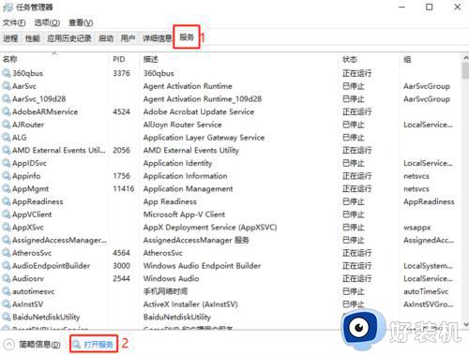Click the 360qbus service icon

(x=7, y=73)
